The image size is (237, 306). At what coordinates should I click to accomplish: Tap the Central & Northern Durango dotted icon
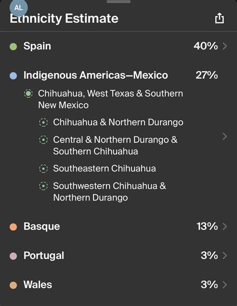pyautogui.click(x=43, y=140)
